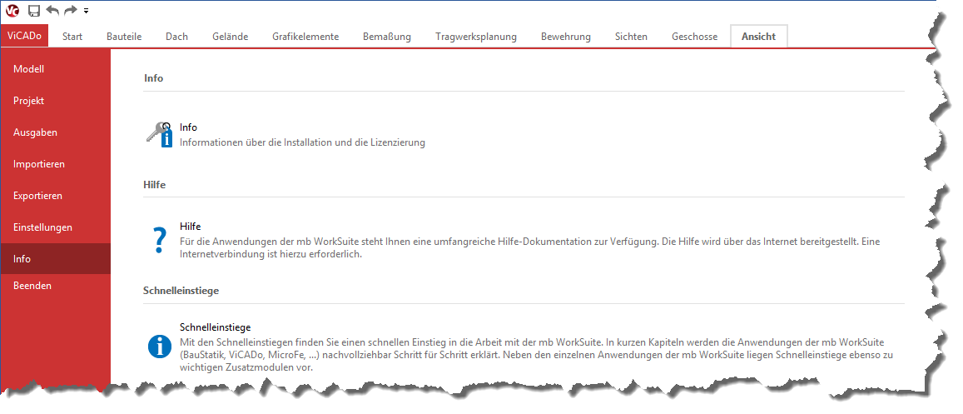The image size is (963, 414).
Task: Go to the Bewehrung ribbon tab
Action: pyautogui.click(x=566, y=37)
